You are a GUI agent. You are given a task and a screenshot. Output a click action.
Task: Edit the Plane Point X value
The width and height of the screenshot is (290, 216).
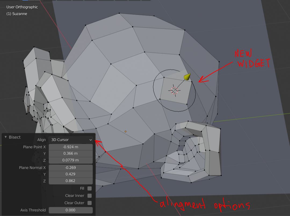(71, 147)
